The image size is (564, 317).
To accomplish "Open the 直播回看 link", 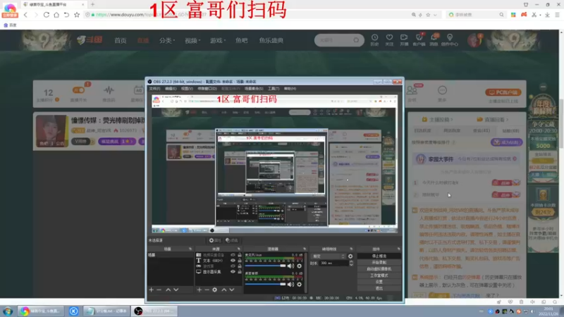I will [492, 119].
